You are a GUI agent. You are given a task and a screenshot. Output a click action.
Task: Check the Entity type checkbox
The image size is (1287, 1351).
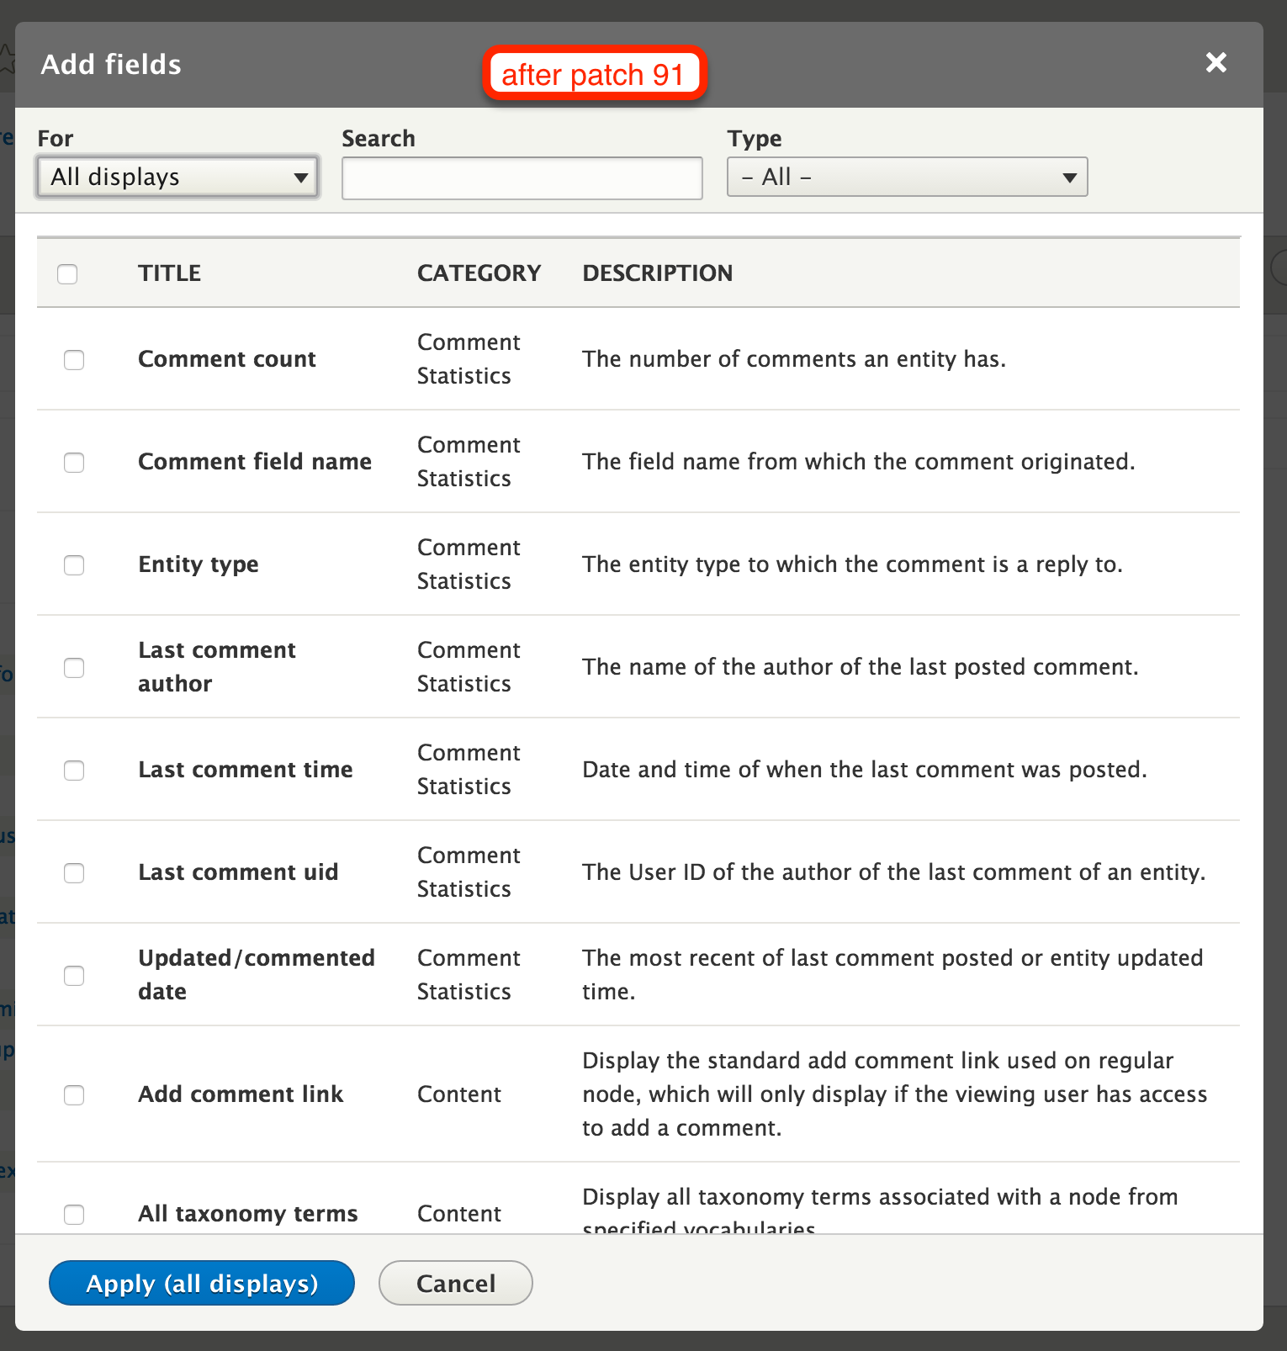74,565
